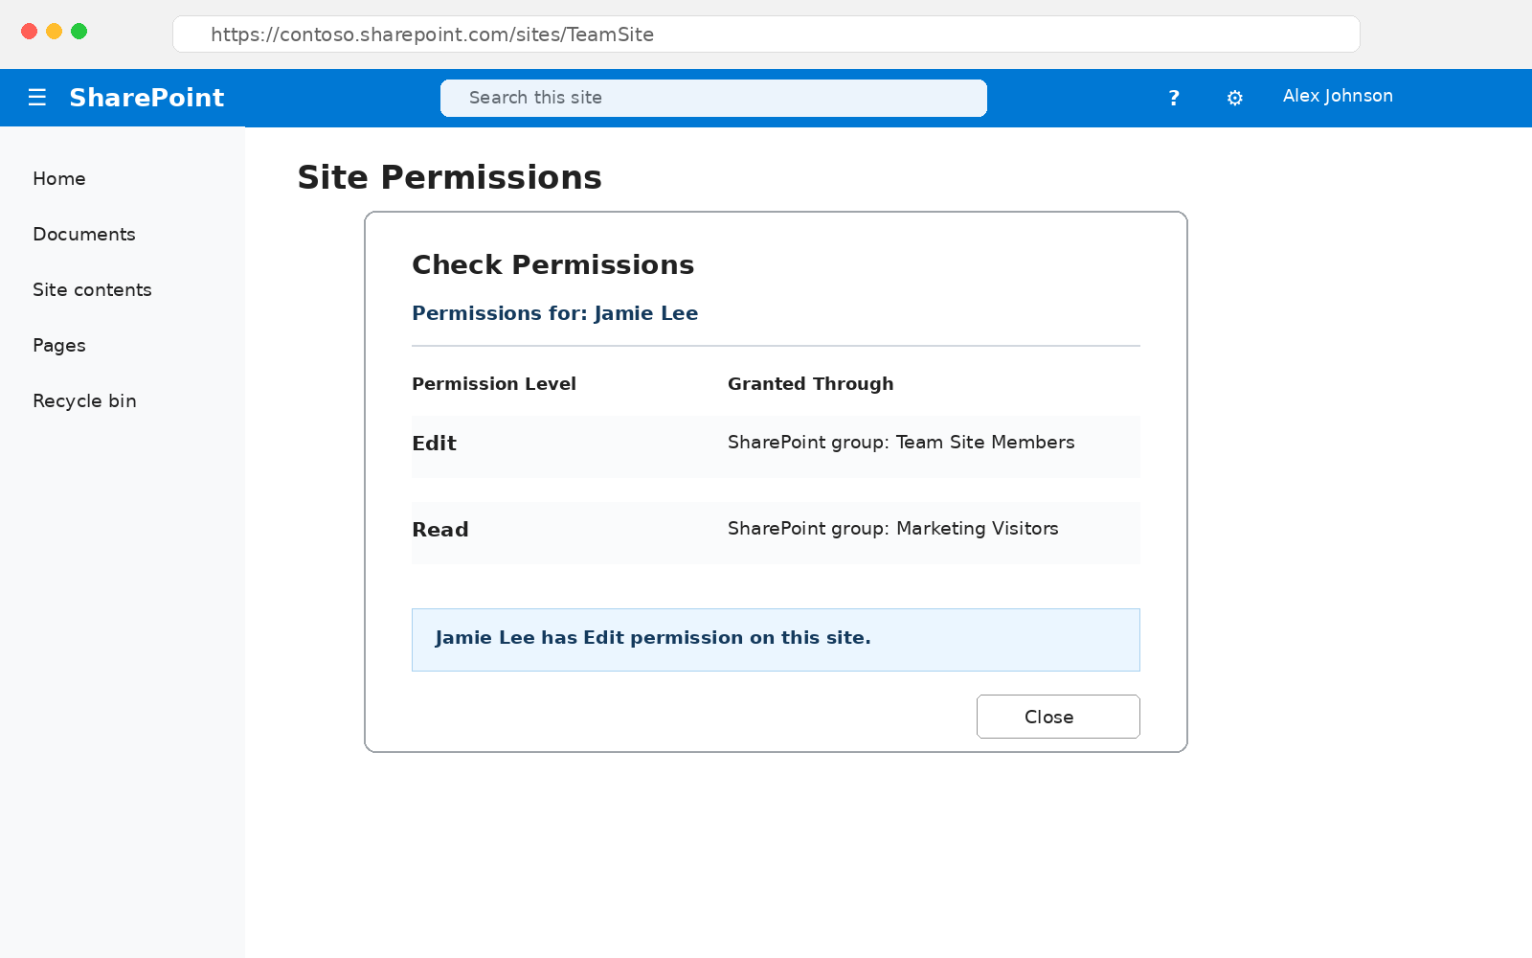Select the Read permission level cell
The height and width of the screenshot is (958, 1532).
click(440, 530)
